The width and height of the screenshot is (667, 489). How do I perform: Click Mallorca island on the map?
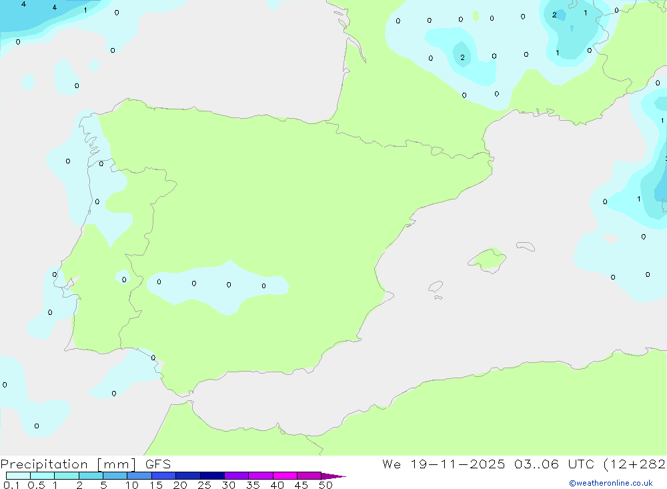click(x=488, y=260)
